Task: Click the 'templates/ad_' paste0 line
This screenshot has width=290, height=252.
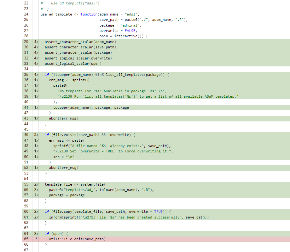Action: point(101,190)
